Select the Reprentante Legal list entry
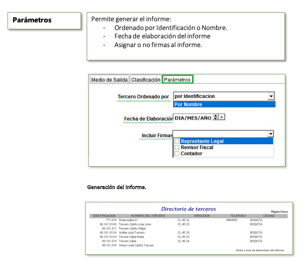Image resolution: width=299 pixels, height=265 pixels. point(227,141)
